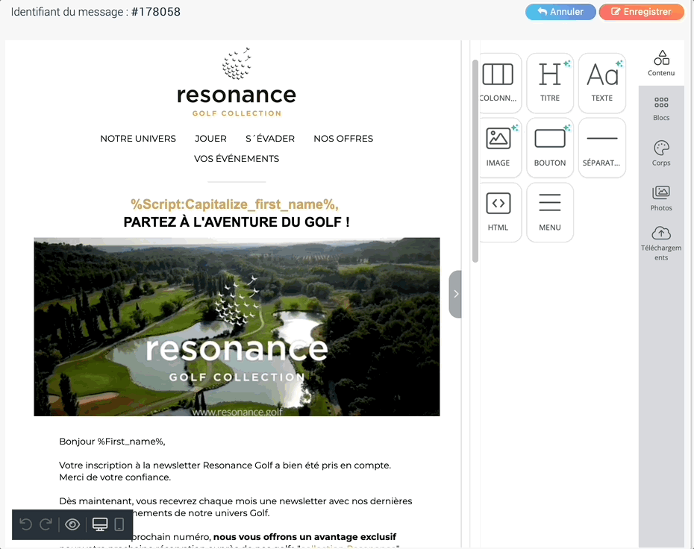Click the Bonjour %First_name% text line
This screenshot has width=694, height=549.
coord(112,442)
